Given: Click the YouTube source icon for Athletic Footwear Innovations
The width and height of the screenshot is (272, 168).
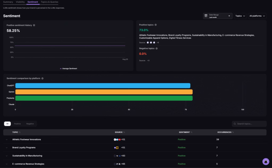Looking at the screenshot, I should point(120,139).
